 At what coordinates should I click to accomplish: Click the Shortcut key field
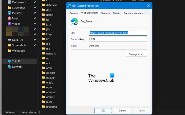coord(118,39)
